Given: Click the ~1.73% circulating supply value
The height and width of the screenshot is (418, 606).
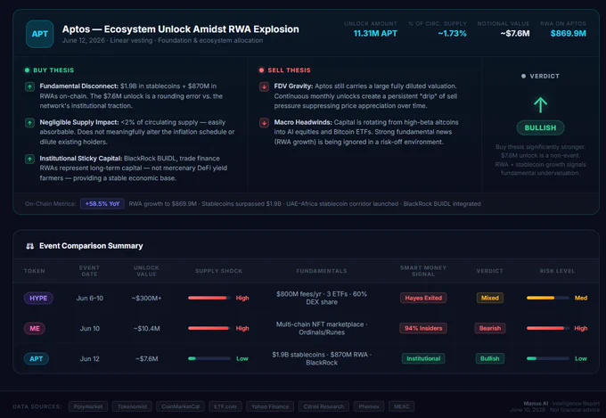Looking at the screenshot, I should coord(452,34).
